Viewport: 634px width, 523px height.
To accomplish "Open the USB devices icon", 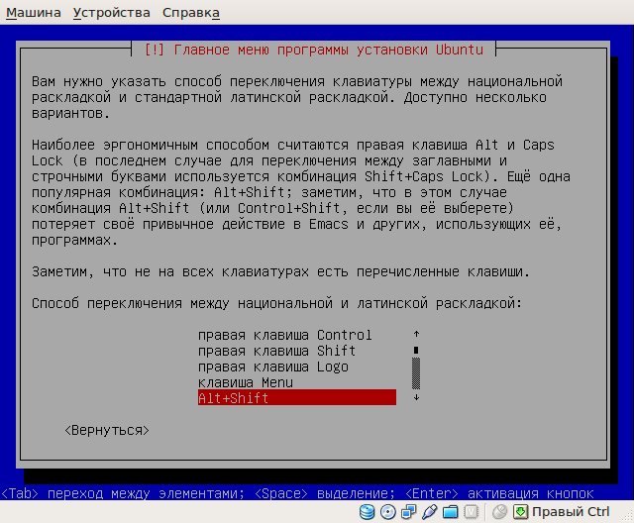I will pyautogui.click(x=429, y=512).
